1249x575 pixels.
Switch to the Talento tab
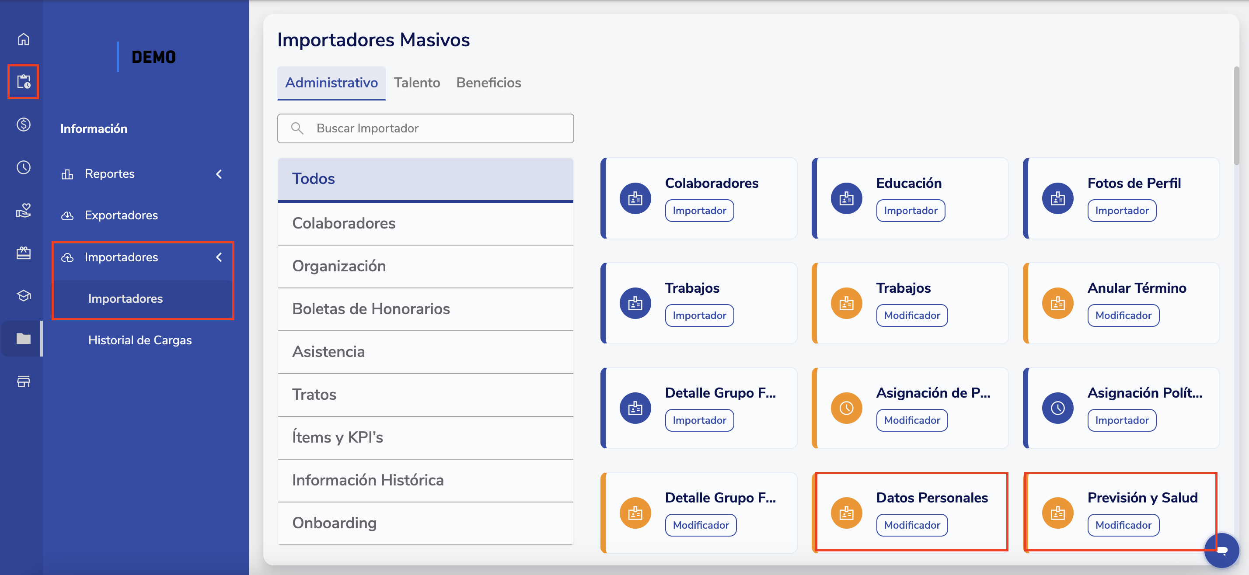[x=416, y=83]
